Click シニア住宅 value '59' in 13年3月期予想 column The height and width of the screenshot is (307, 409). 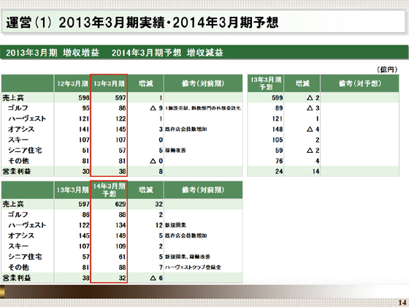pyautogui.click(x=279, y=151)
